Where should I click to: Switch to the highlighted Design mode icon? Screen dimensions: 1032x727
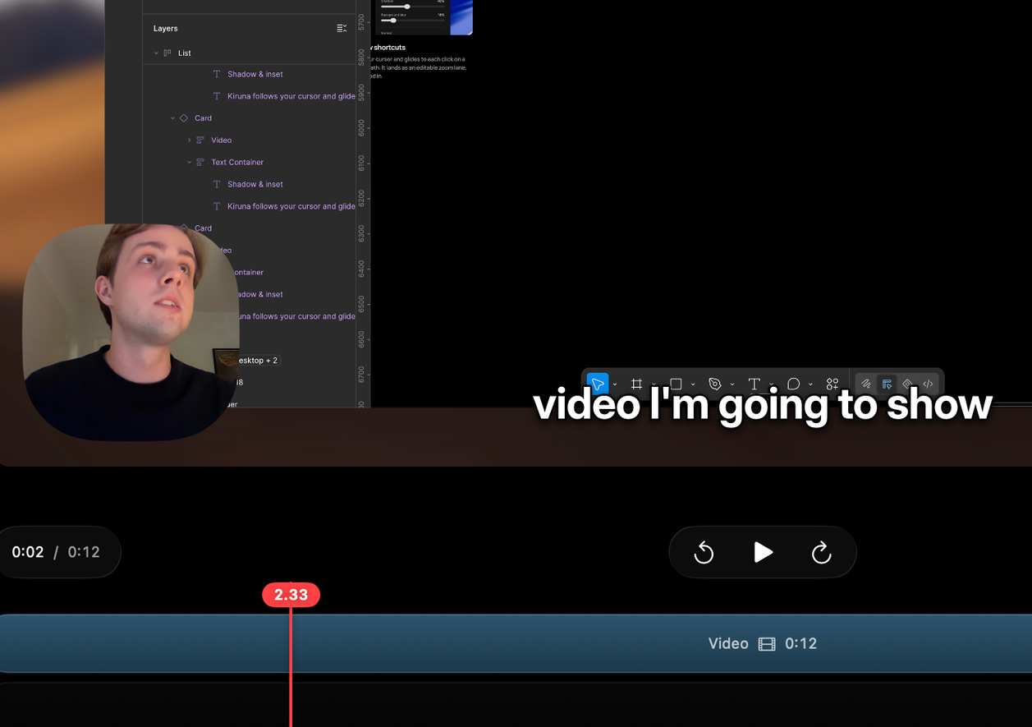[887, 384]
